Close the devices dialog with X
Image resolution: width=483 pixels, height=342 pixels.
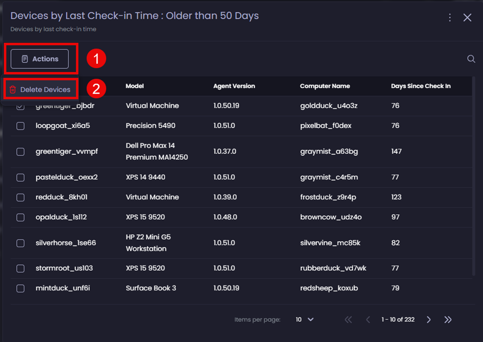[x=467, y=18]
